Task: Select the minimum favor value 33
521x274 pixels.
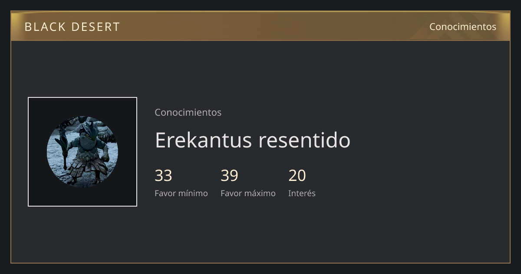Action: pyautogui.click(x=163, y=176)
